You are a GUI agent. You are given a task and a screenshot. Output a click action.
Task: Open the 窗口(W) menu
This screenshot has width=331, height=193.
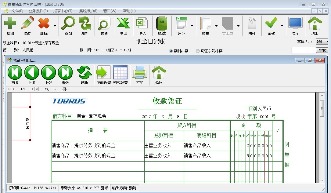pyautogui.click(x=110, y=11)
